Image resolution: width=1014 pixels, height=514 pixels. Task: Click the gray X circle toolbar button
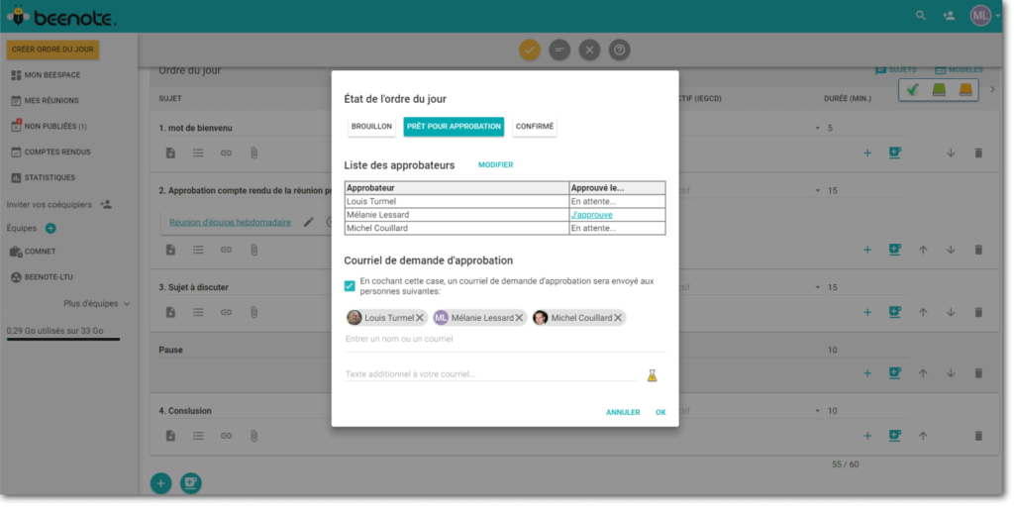(589, 50)
